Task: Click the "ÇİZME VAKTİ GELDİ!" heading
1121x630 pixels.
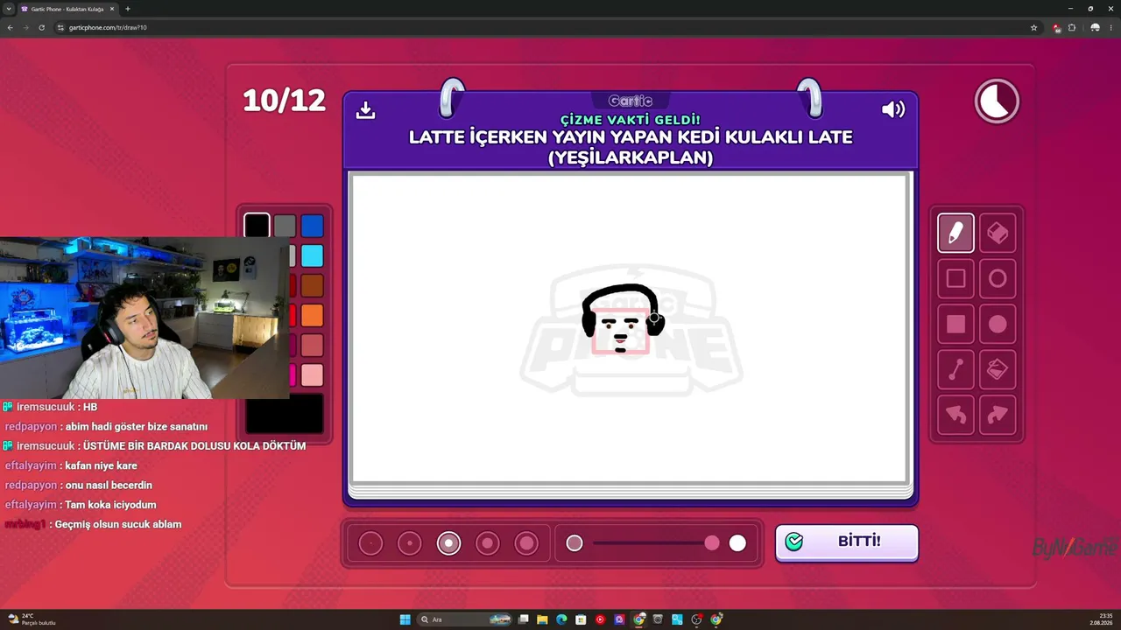Action: [631, 120]
